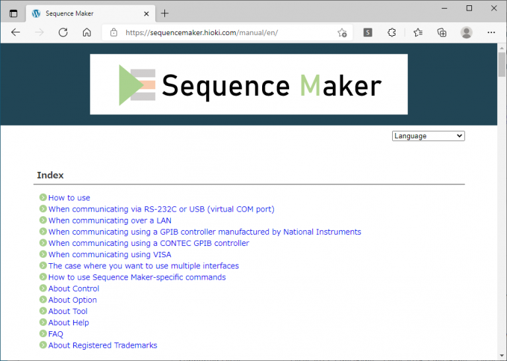
Task: Open a new tab
Action: tap(164, 13)
